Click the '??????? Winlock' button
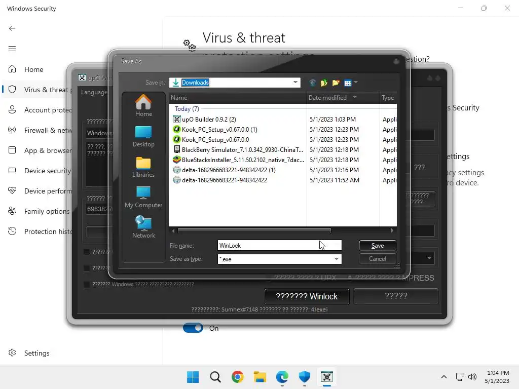 tap(307, 296)
